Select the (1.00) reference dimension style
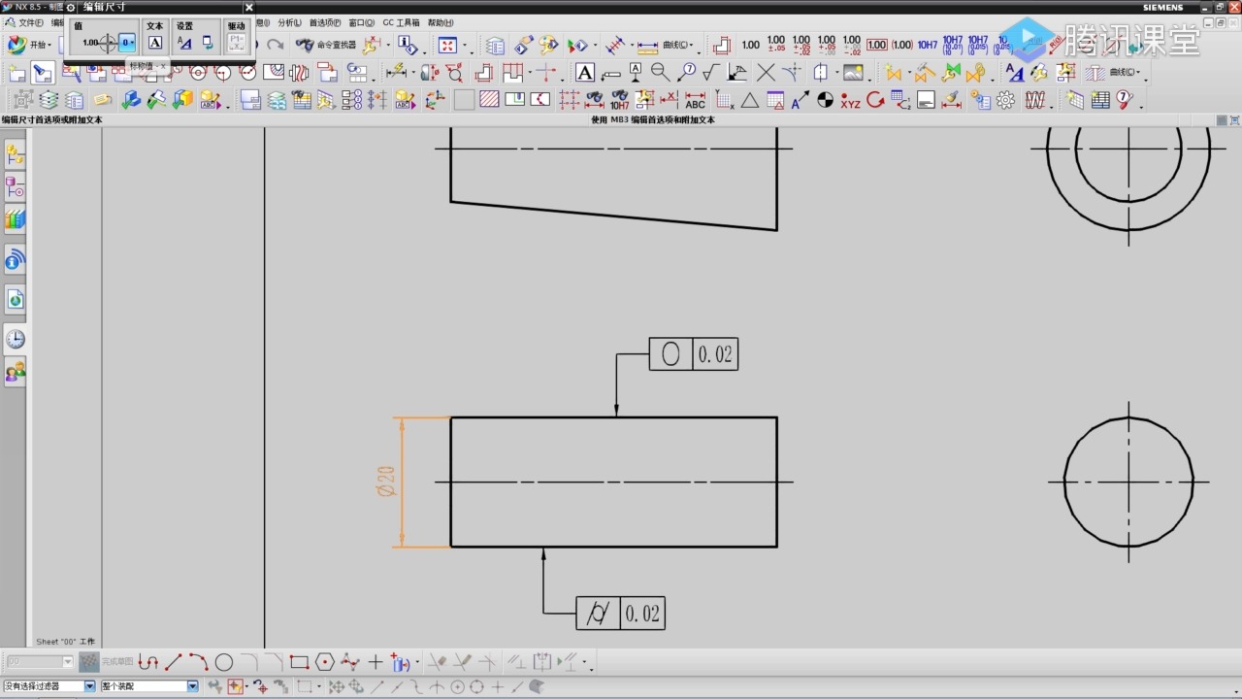1242x699 pixels. [902, 45]
